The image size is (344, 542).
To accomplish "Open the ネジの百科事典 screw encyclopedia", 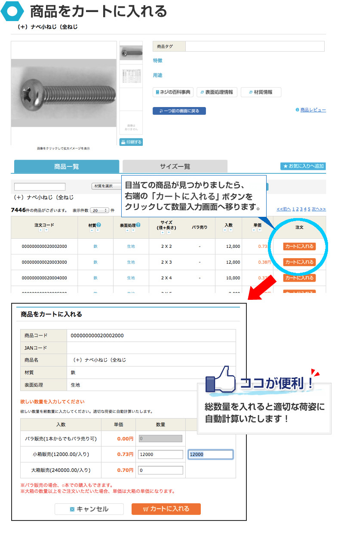I will [173, 92].
